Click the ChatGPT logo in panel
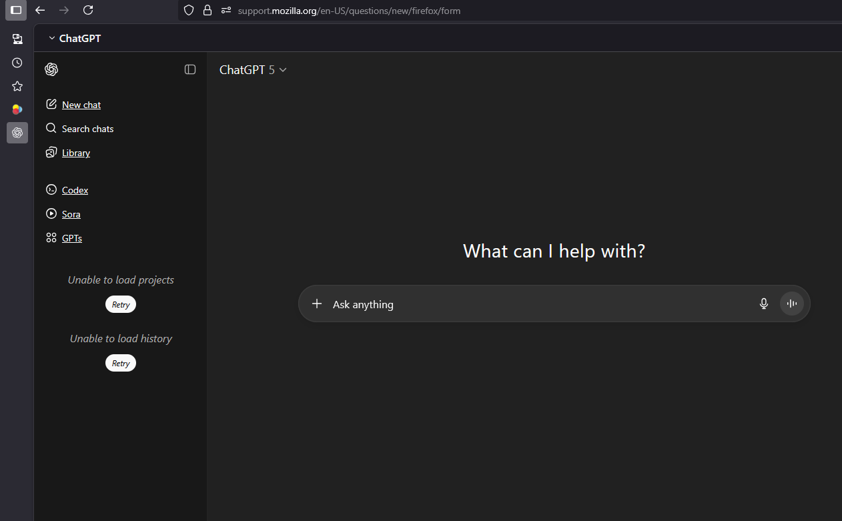This screenshot has height=521, width=842. coord(51,69)
